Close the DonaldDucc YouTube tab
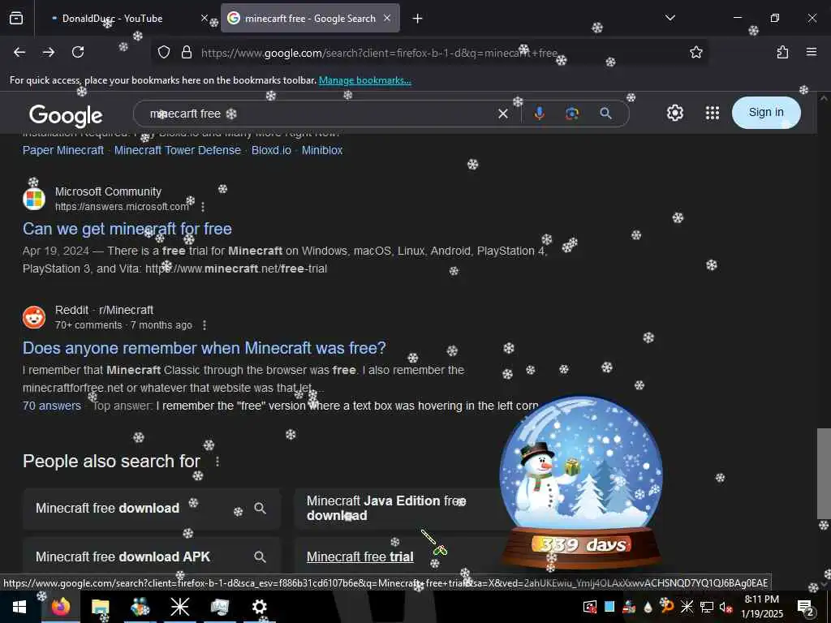This screenshot has height=623, width=831. pyautogui.click(x=204, y=18)
